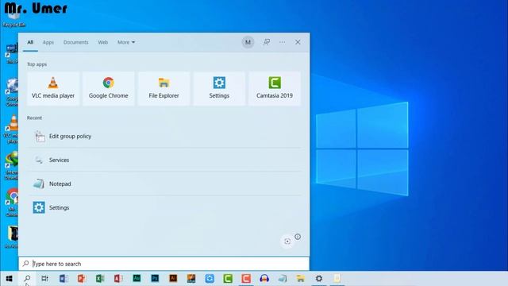
Task: Launch Google Chrome from Top apps
Action: click(x=109, y=88)
